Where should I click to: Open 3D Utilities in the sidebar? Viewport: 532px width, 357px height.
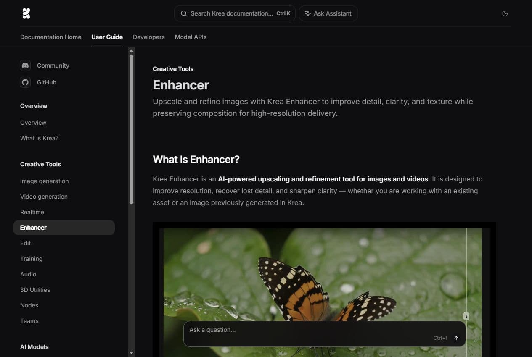coord(35,290)
